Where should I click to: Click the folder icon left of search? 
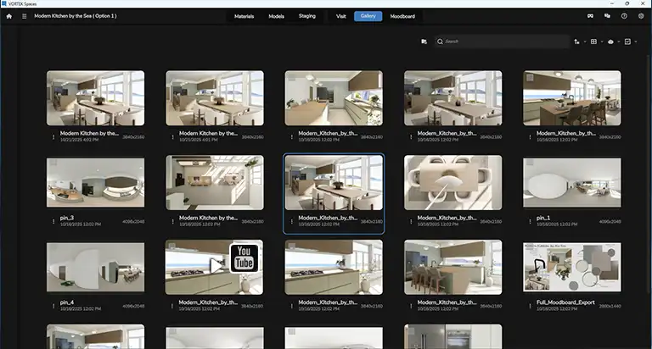click(424, 41)
